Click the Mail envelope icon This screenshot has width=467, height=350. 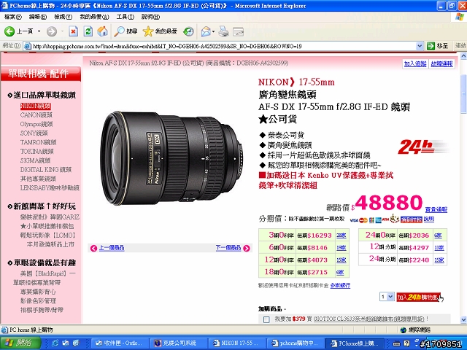206,31
